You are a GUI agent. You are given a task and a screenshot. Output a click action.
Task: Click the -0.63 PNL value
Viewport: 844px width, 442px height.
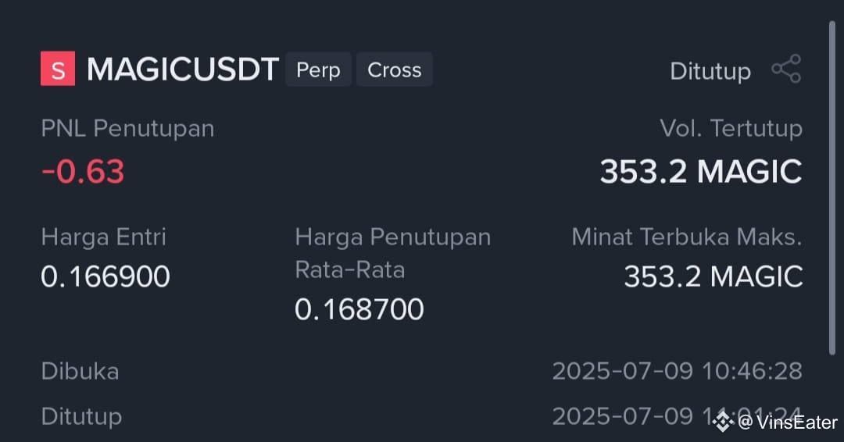pyautogui.click(x=83, y=172)
